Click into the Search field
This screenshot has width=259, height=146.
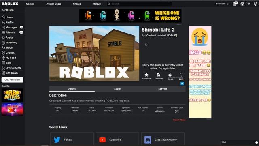139,4
